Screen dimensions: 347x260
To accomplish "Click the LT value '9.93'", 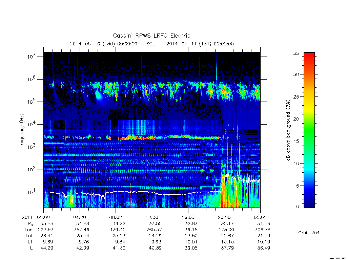I will click(x=157, y=242).
